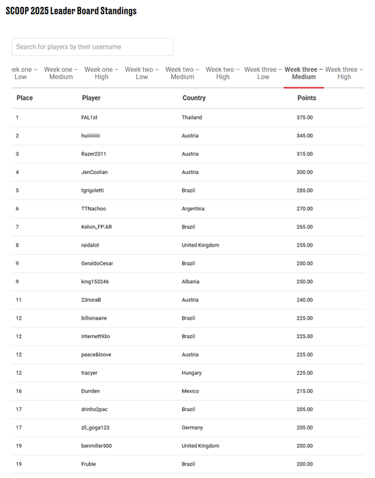View Week two – High standings tab
Image resolution: width=375 pixels, height=478 pixels.
pos(223,73)
